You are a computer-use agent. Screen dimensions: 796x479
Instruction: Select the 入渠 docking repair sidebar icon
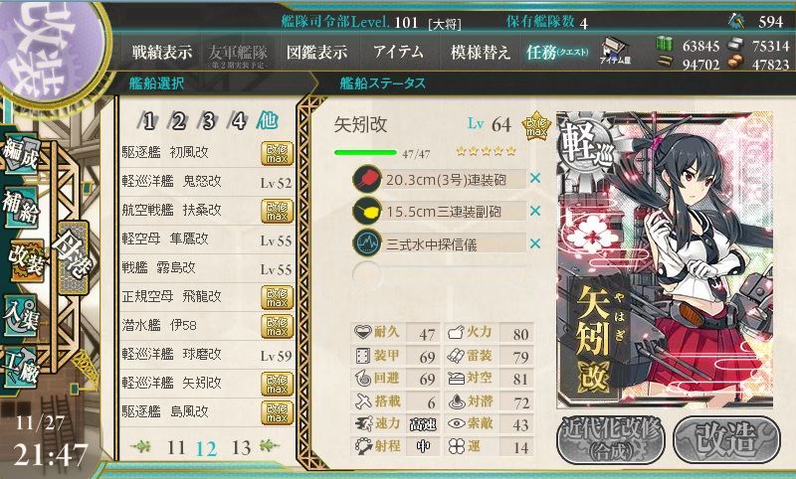tap(20, 315)
